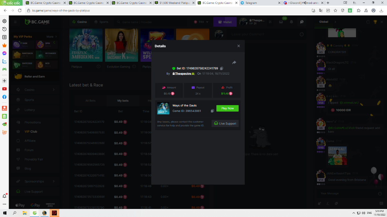Open the notifications bell in header
The height and width of the screenshot is (217, 387).
292,22
